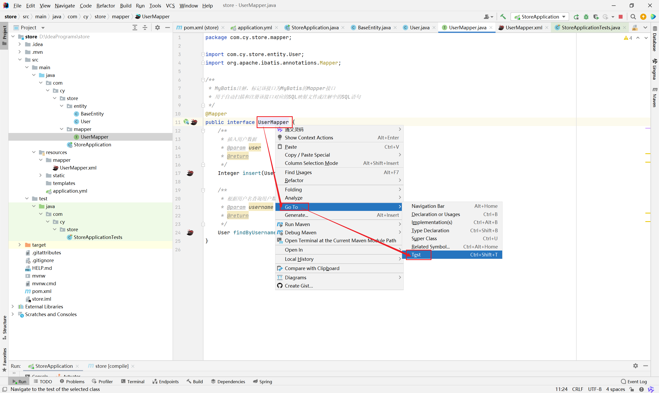Click the MyBatis bird gutter icon on line 17
The image size is (659, 393).
click(x=190, y=173)
